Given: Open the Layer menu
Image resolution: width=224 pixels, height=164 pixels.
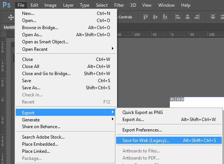Looking at the screenshot, I should [68, 5].
